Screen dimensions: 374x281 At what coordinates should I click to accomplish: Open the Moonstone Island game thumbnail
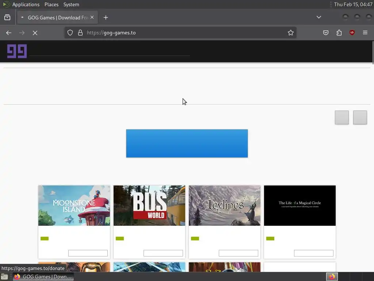(x=74, y=206)
